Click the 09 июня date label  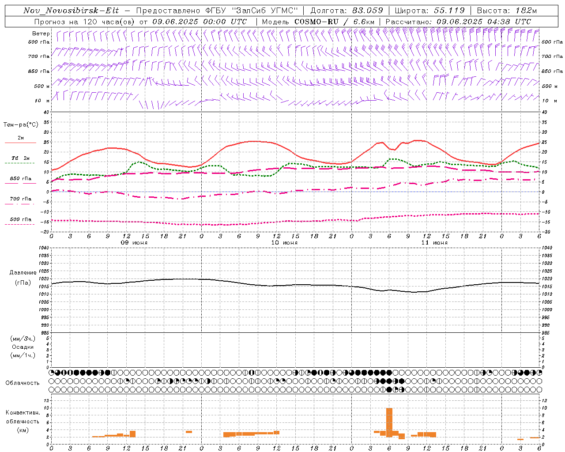(x=134, y=243)
